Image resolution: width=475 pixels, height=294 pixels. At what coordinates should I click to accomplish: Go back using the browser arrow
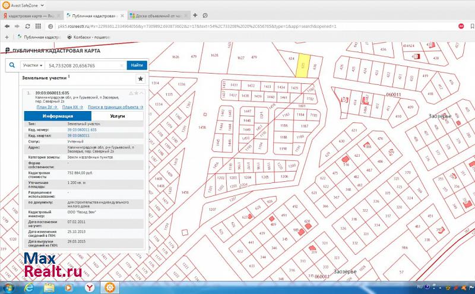pyautogui.click(x=7, y=26)
